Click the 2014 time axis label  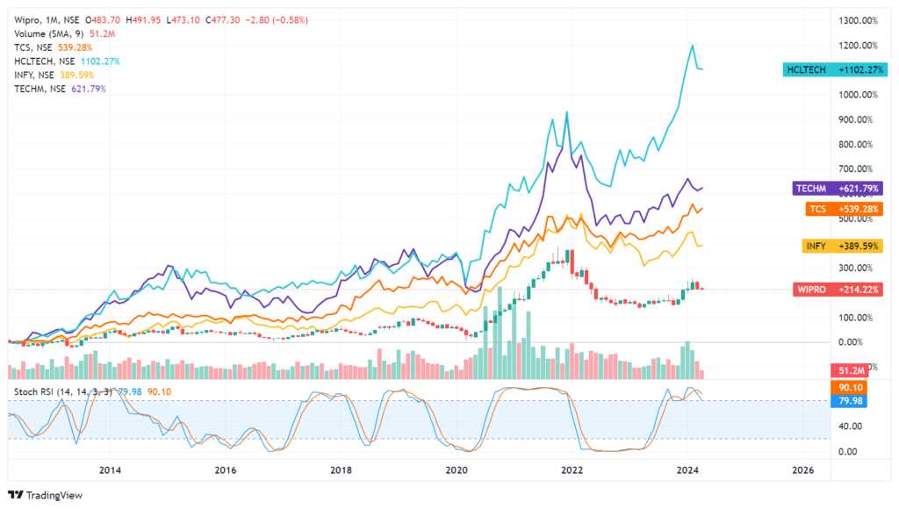coord(110,470)
